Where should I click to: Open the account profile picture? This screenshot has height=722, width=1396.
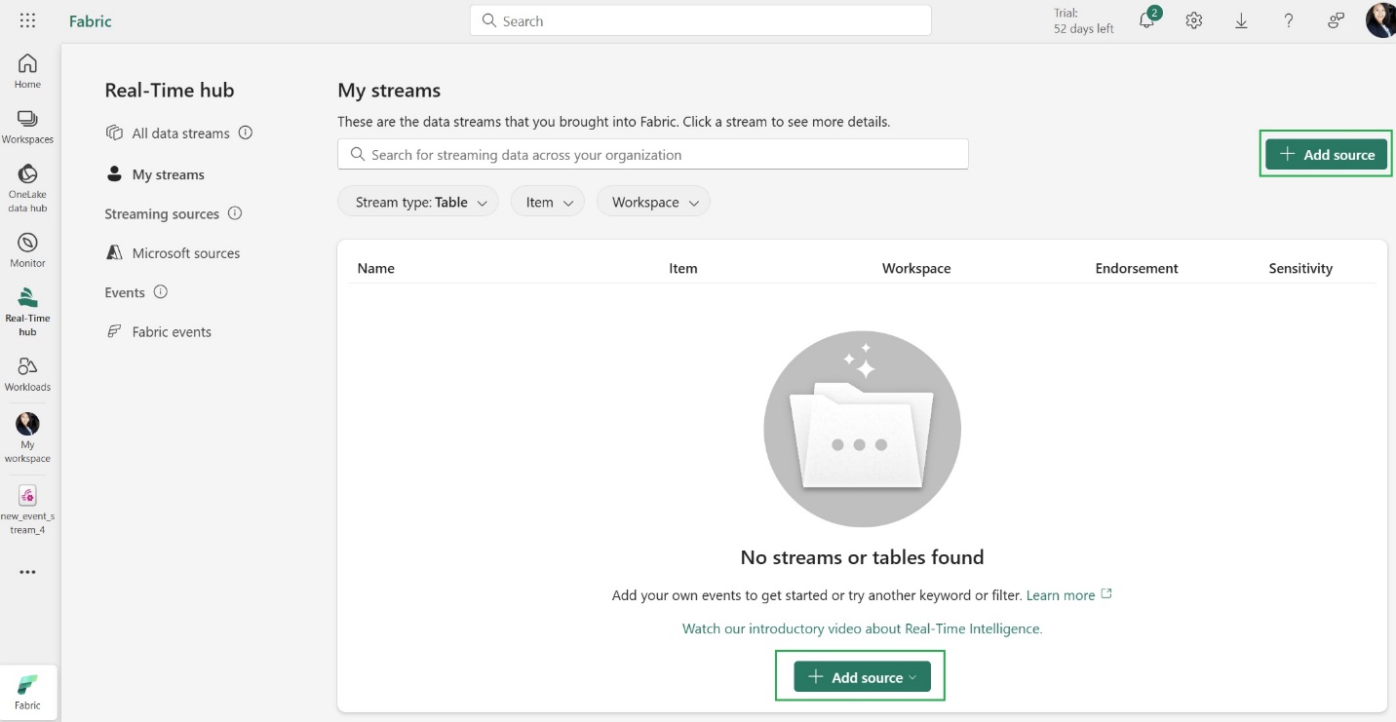point(1380,20)
